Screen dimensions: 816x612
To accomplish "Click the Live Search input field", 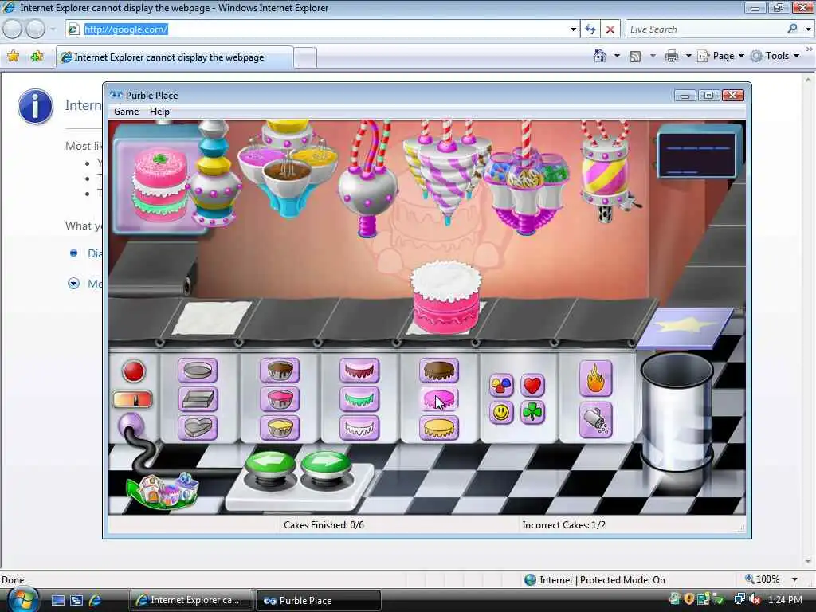I will [x=705, y=29].
